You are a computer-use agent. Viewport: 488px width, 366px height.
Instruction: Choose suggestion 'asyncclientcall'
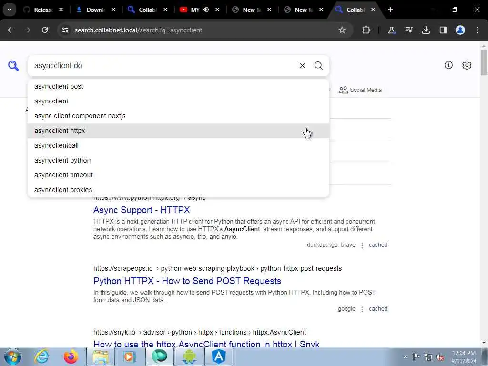click(x=178, y=145)
